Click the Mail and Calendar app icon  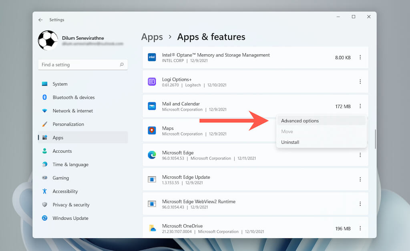tap(152, 106)
